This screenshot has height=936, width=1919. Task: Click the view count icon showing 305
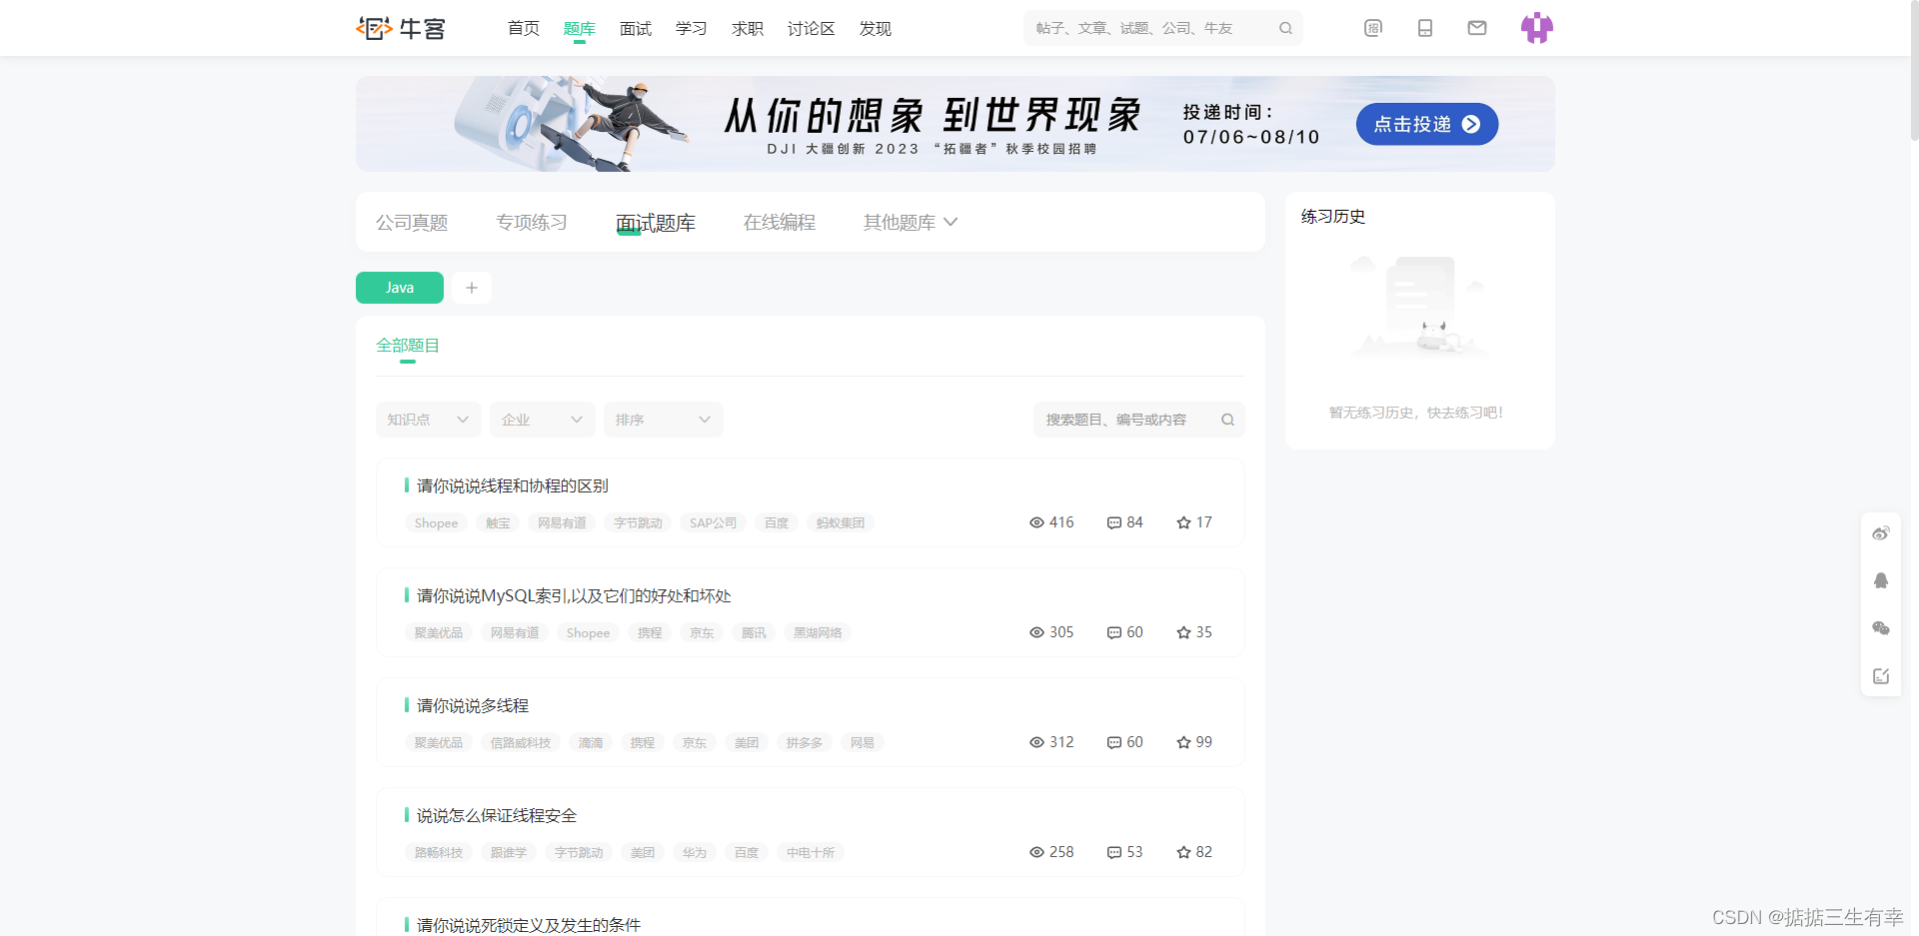1036,632
